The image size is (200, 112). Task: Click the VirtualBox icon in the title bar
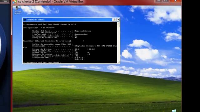pyautogui.click(x=15, y=2)
